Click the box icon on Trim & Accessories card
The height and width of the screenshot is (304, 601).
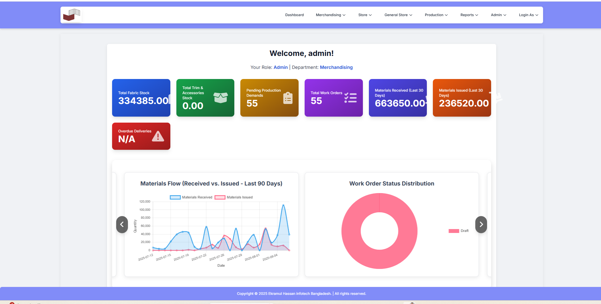tap(220, 98)
